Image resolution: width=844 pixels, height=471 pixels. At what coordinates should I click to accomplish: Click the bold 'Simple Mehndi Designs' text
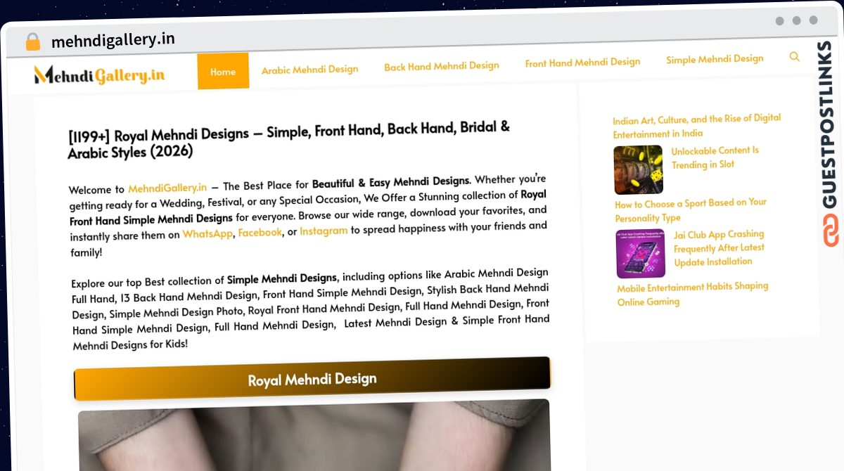point(282,278)
